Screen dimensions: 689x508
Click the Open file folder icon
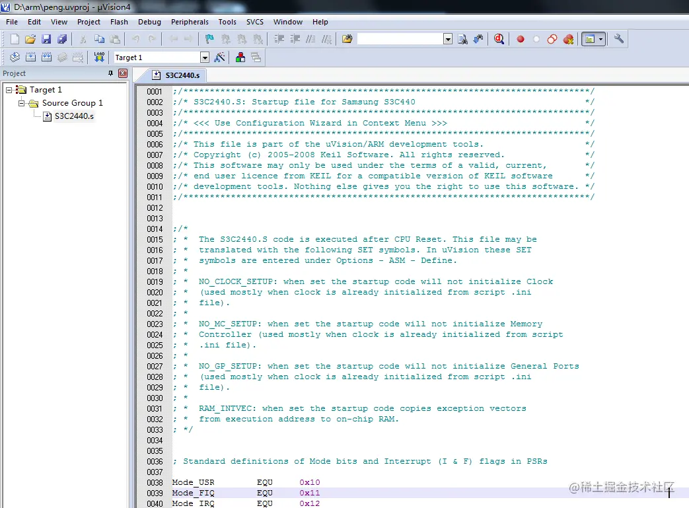[30, 39]
